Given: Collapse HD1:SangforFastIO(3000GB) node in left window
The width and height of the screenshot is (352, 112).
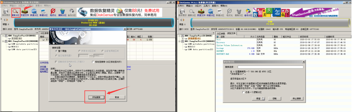Looking at the screenshot, I should (3, 41).
